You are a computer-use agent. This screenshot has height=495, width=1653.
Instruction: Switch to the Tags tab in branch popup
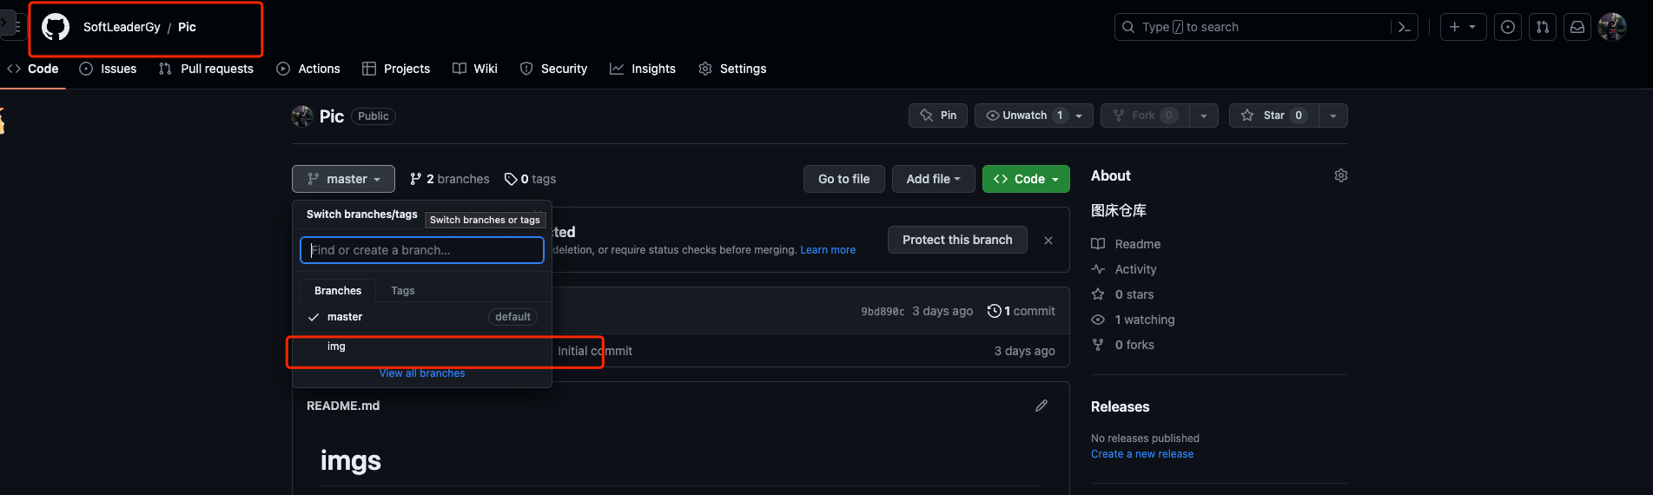403,291
